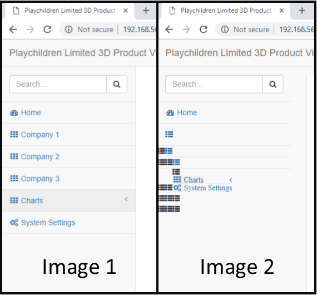Click the System Settings gears icon in Image 1
The width and height of the screenshot is (317, 295).
pyautogui.click(x=14, y=223)
